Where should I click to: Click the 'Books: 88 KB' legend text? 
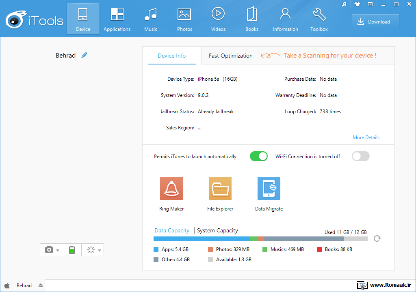(338, 249)
